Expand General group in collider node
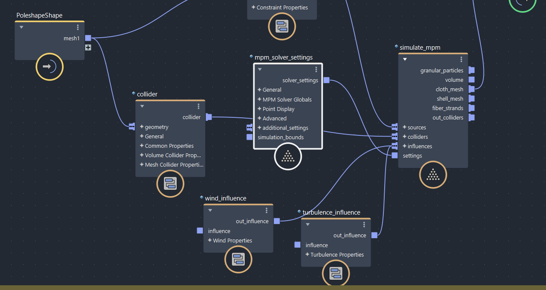 (142, 136)
